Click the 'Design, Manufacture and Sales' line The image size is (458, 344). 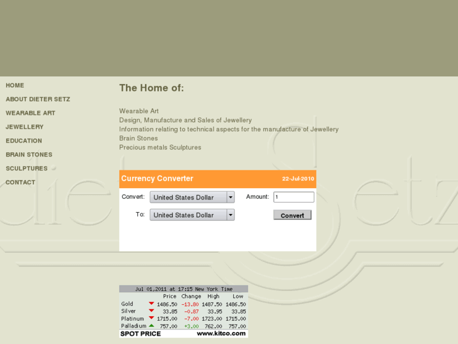click(x=185, y=120)
